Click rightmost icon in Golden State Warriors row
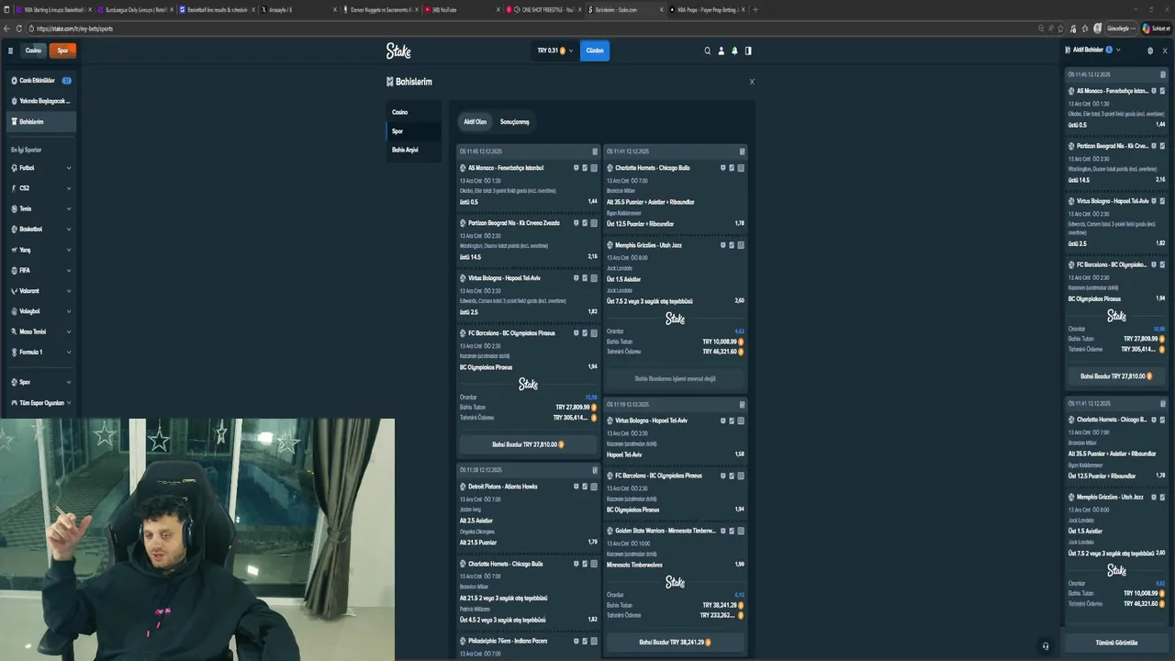The width and height of the screenshot is (1175, 661). [741, 531]
